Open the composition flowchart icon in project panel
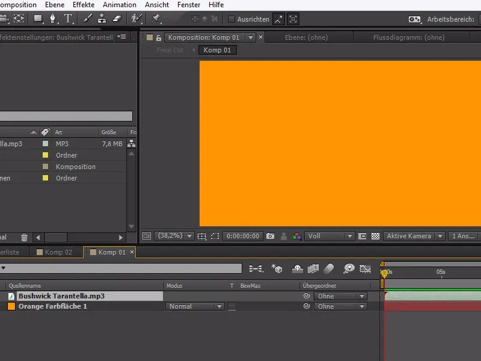 click(x=131, y=143)
